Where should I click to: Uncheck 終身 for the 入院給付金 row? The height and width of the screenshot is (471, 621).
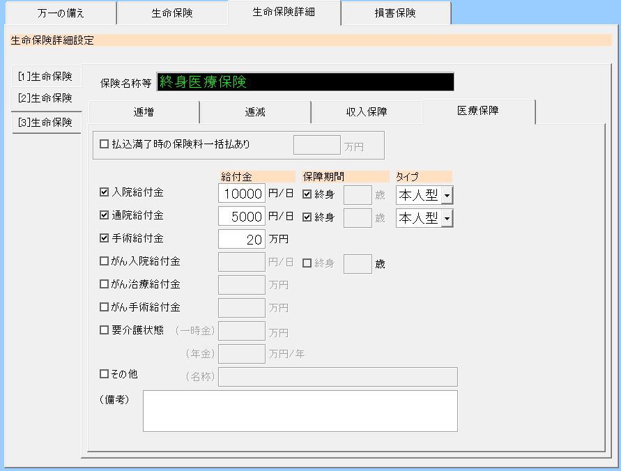click(x=307, y=194)
